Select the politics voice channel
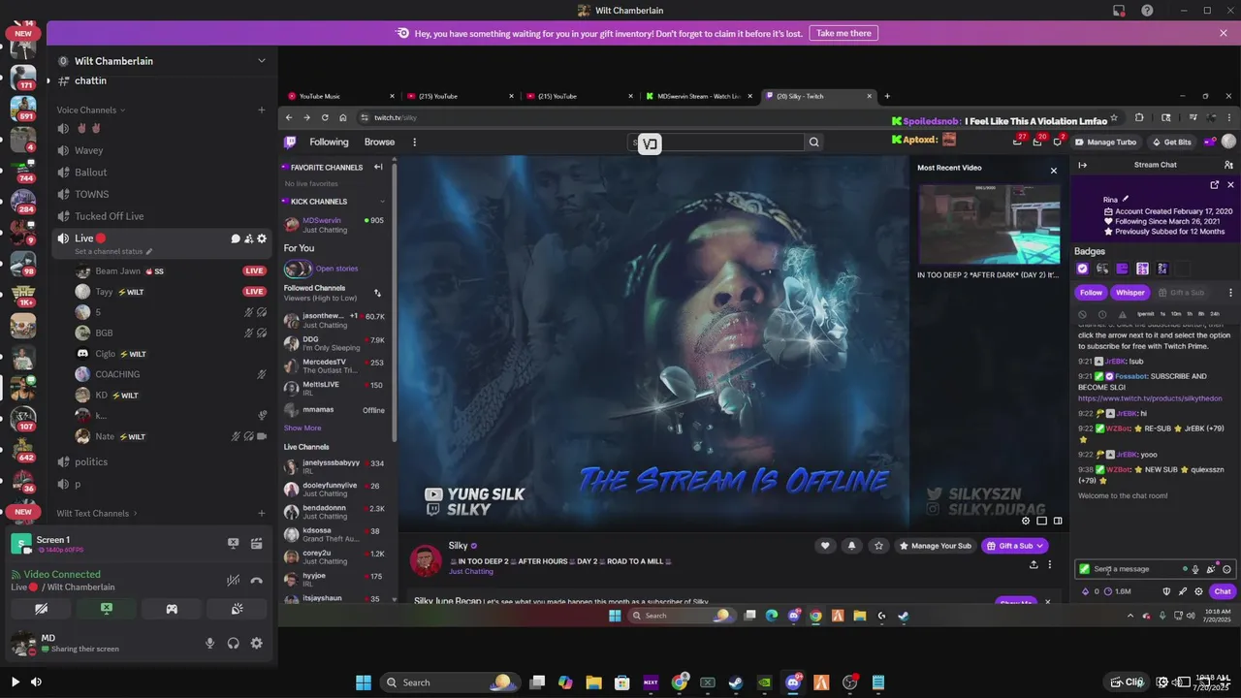 161,461
